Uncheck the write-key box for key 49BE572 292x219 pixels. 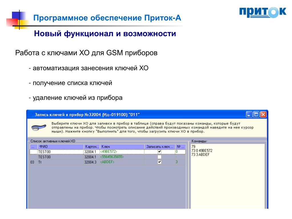pos(159,152)
